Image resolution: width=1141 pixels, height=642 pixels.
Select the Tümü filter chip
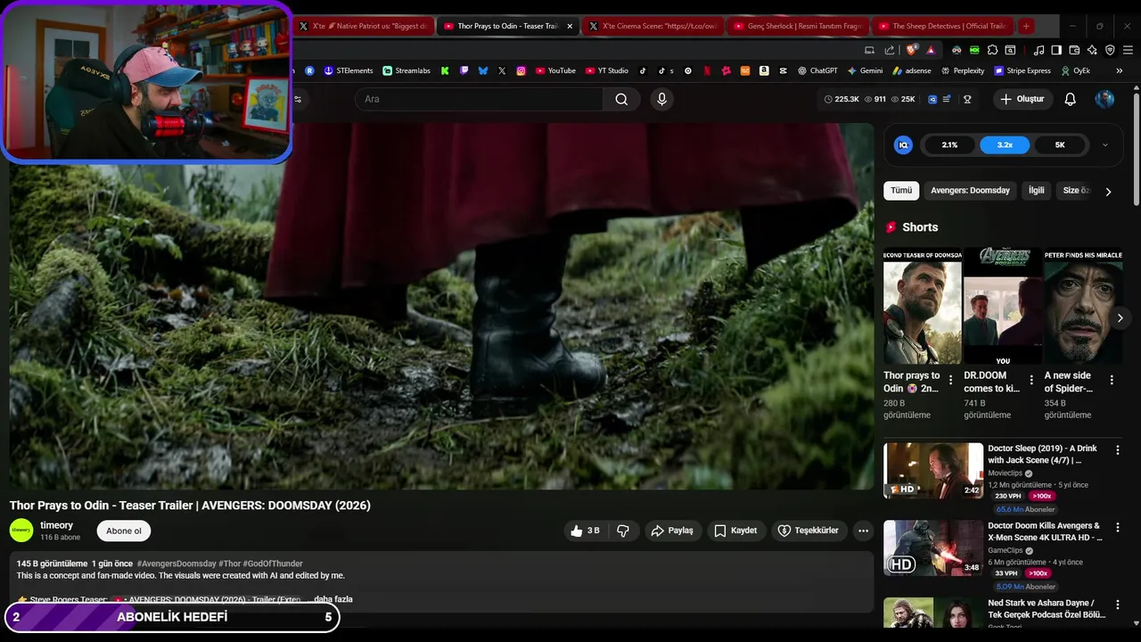pyautogui.click(x=901, y=190)
